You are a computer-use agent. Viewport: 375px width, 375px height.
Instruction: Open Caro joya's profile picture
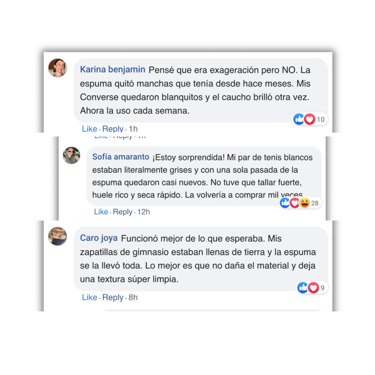(x=58, y=236)
